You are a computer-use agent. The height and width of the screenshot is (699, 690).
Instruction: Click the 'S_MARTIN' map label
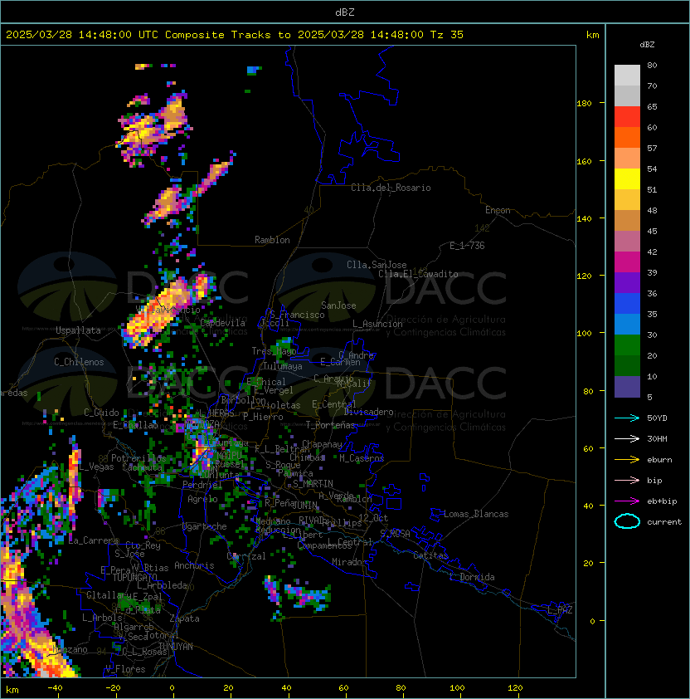pyautogui.click(x=313, y=484)
